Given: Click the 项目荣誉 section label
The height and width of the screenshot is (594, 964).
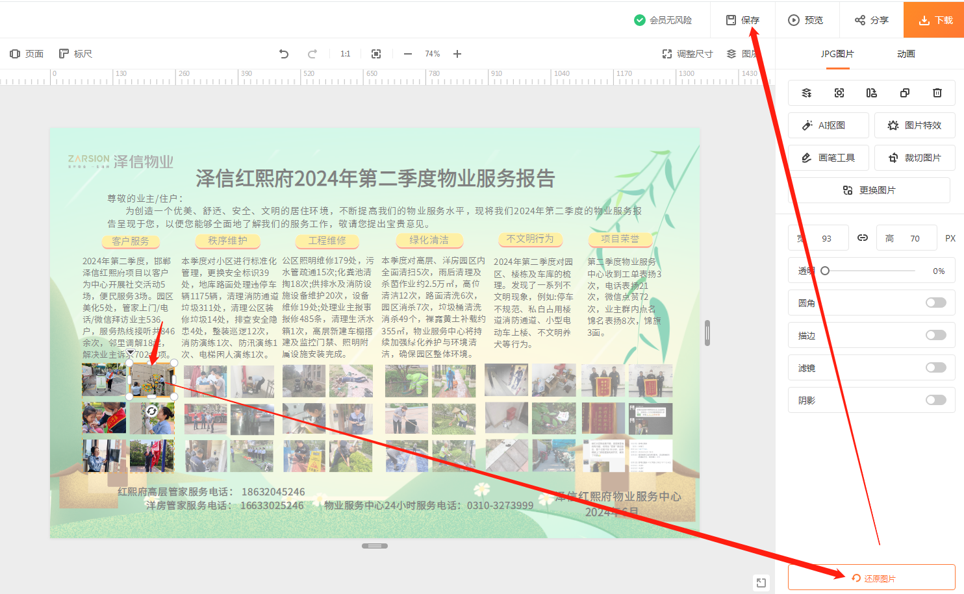Looking at the screenshot, I should coord(620,239).
